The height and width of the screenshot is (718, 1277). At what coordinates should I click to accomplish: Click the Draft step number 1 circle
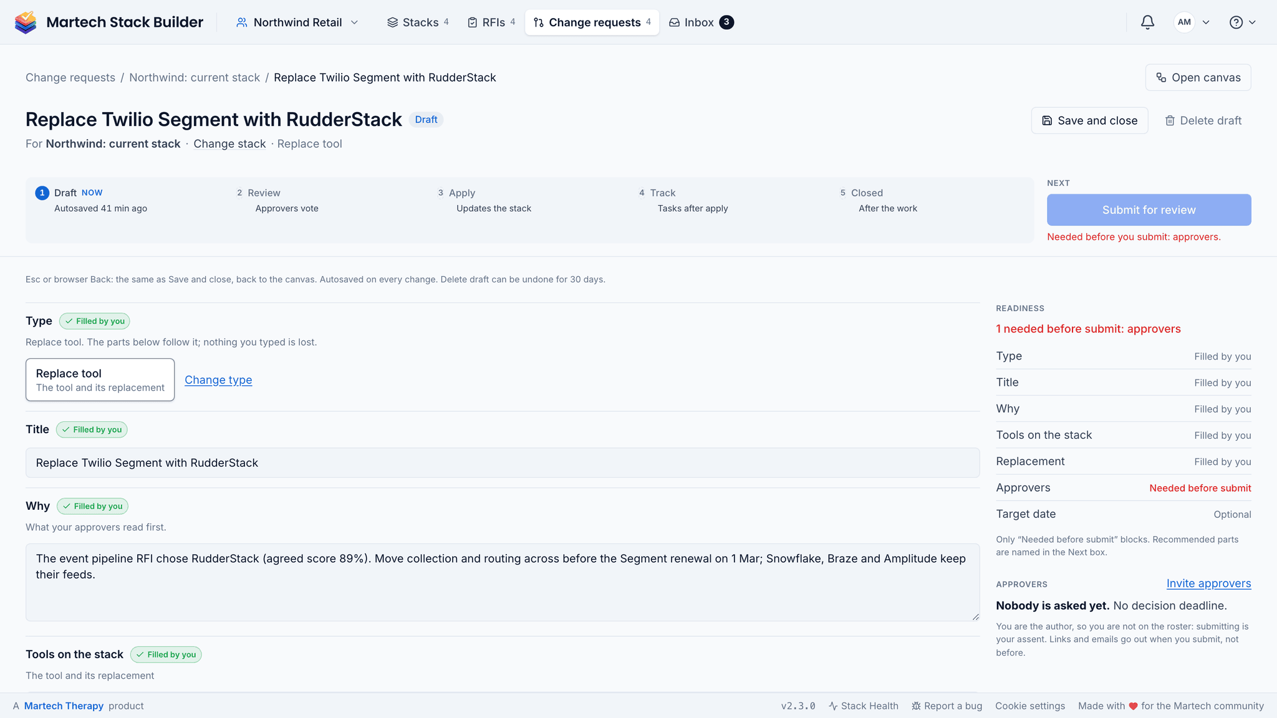42,193
